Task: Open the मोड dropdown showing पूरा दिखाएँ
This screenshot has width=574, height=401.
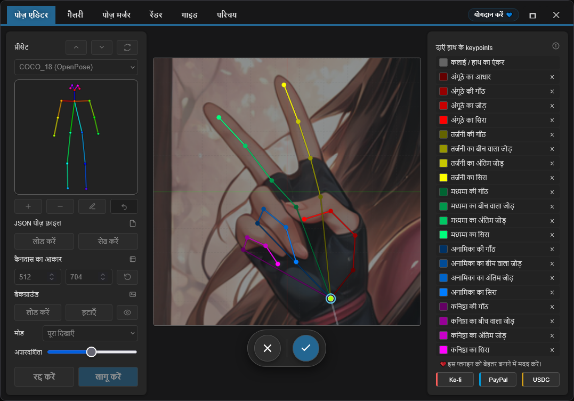Action: 90,334
